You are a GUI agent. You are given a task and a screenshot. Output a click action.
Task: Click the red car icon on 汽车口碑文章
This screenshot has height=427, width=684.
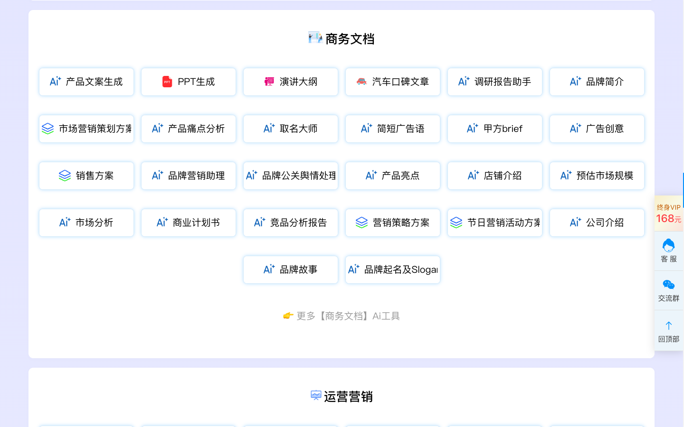click(x=361, y=82)
